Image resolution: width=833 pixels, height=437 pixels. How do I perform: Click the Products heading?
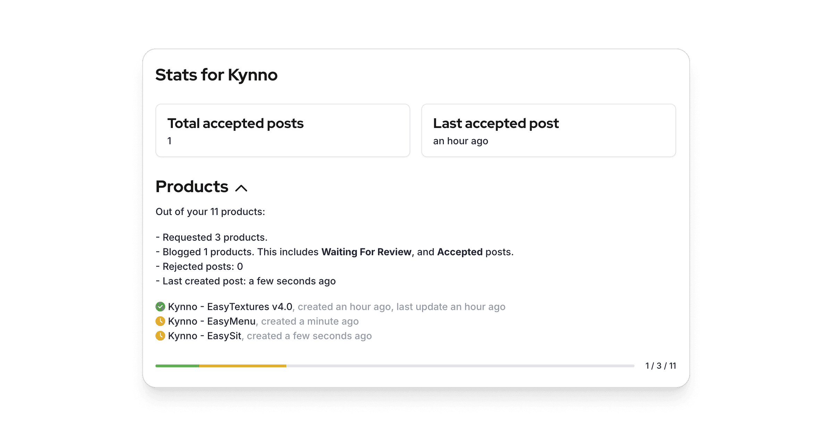click(192, 187)
